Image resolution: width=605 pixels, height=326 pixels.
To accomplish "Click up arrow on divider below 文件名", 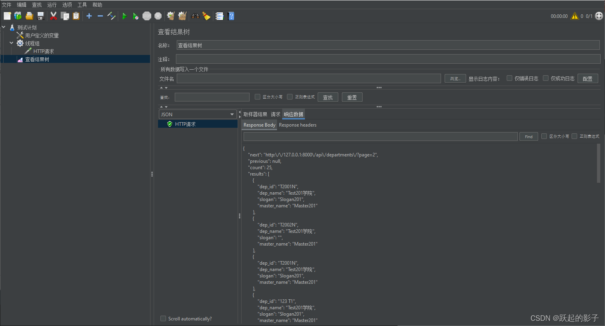I will [161, 88].
